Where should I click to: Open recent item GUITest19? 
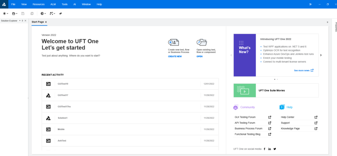(x=130, y=84)
